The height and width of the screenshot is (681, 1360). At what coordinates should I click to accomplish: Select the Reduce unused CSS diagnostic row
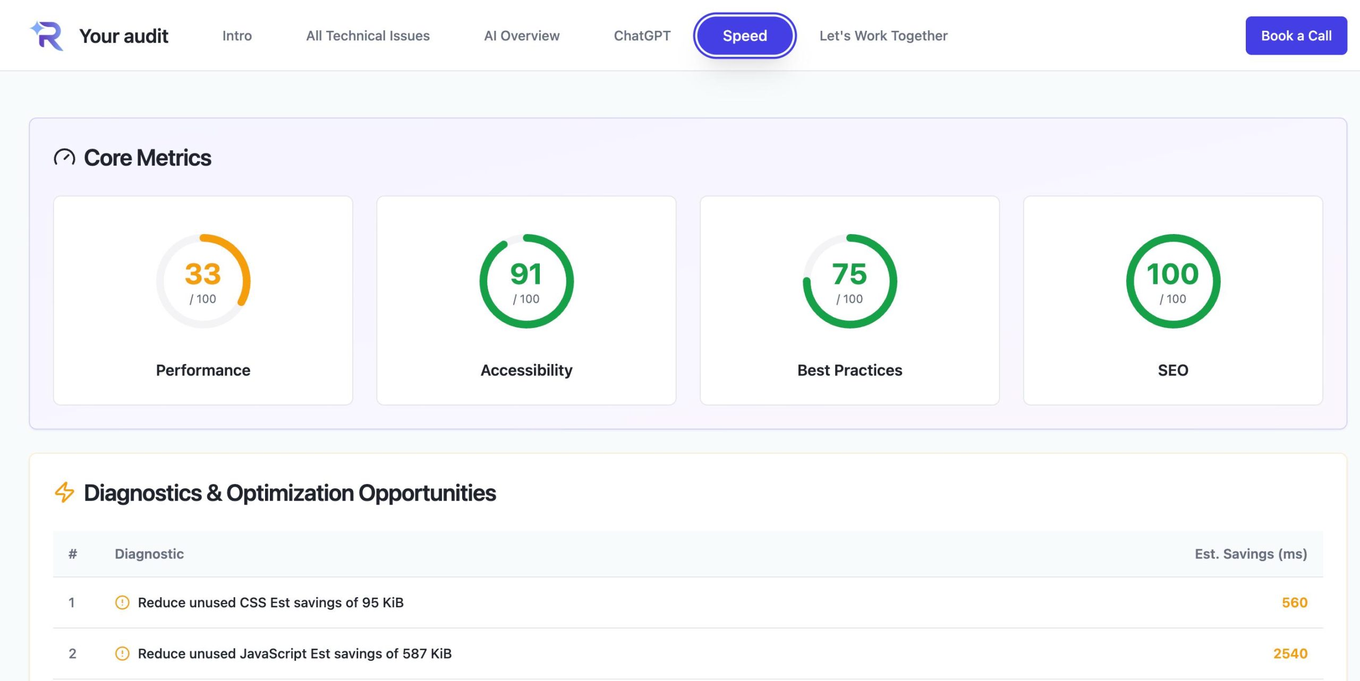[271, 602]
